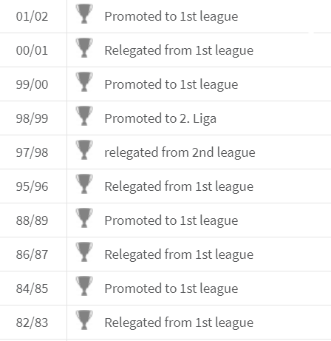This screenshot has height=341, width=331.
Task: Click the trophy icon in the 82/83 row
Action: [84, 320]
